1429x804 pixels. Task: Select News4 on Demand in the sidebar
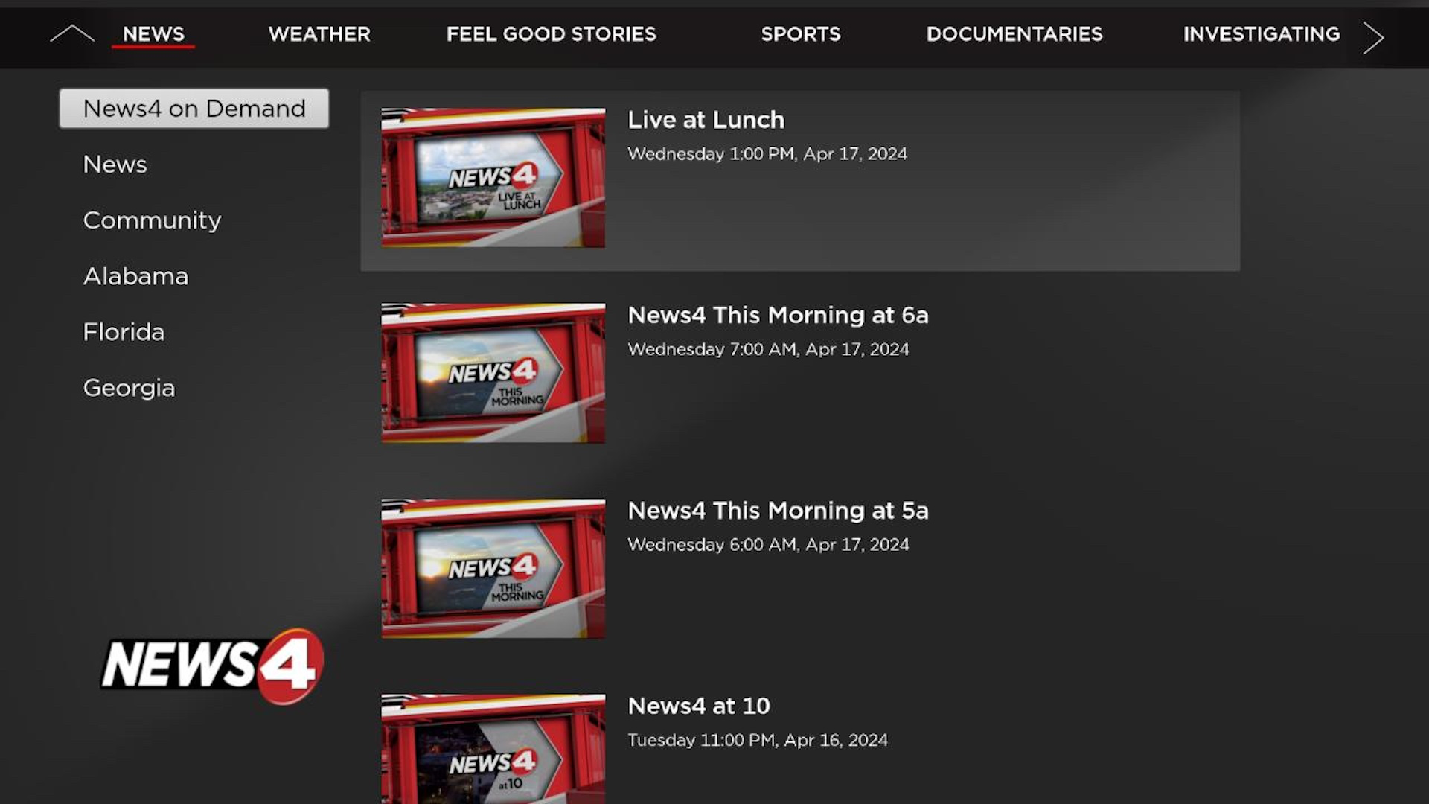pyautogui.click(x=194, y=109)
